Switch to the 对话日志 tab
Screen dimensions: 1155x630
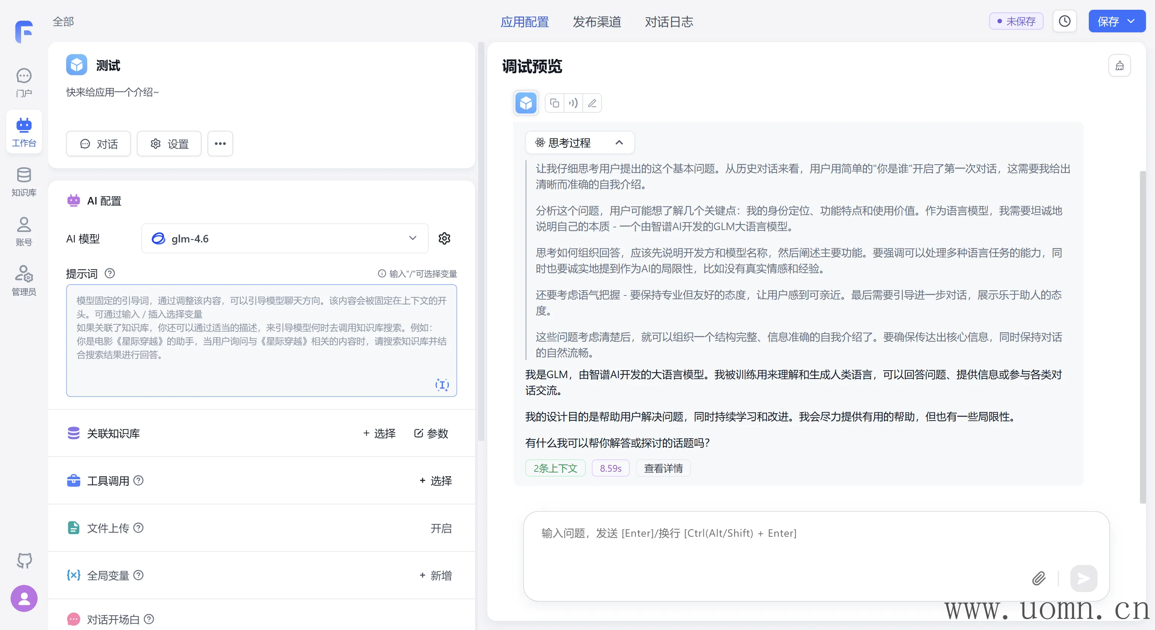pos(668,21)
